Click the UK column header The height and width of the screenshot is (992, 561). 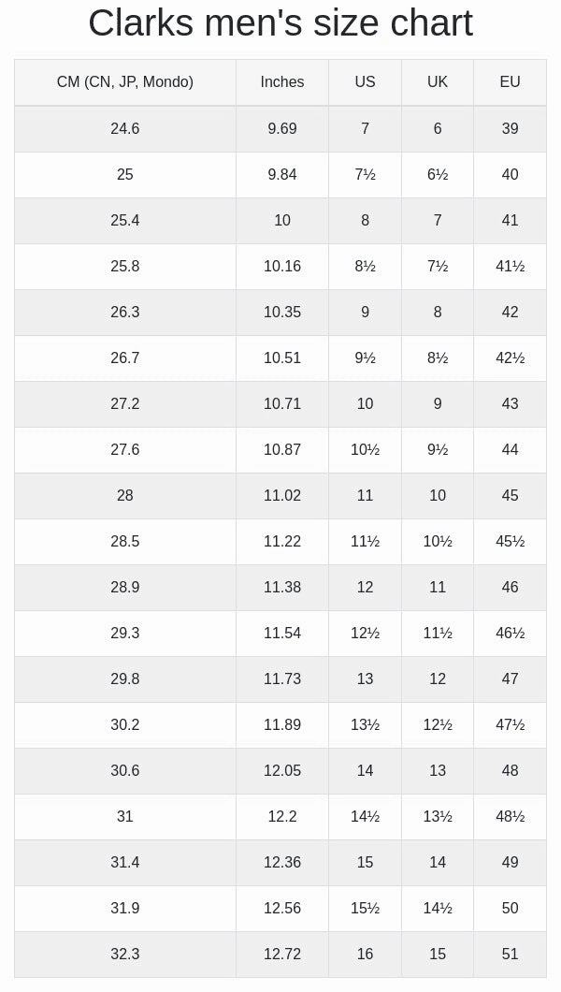click(438, 82)
